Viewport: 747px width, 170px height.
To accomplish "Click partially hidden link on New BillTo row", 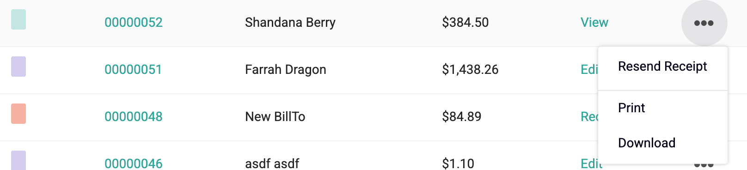I will coord(589,117).
